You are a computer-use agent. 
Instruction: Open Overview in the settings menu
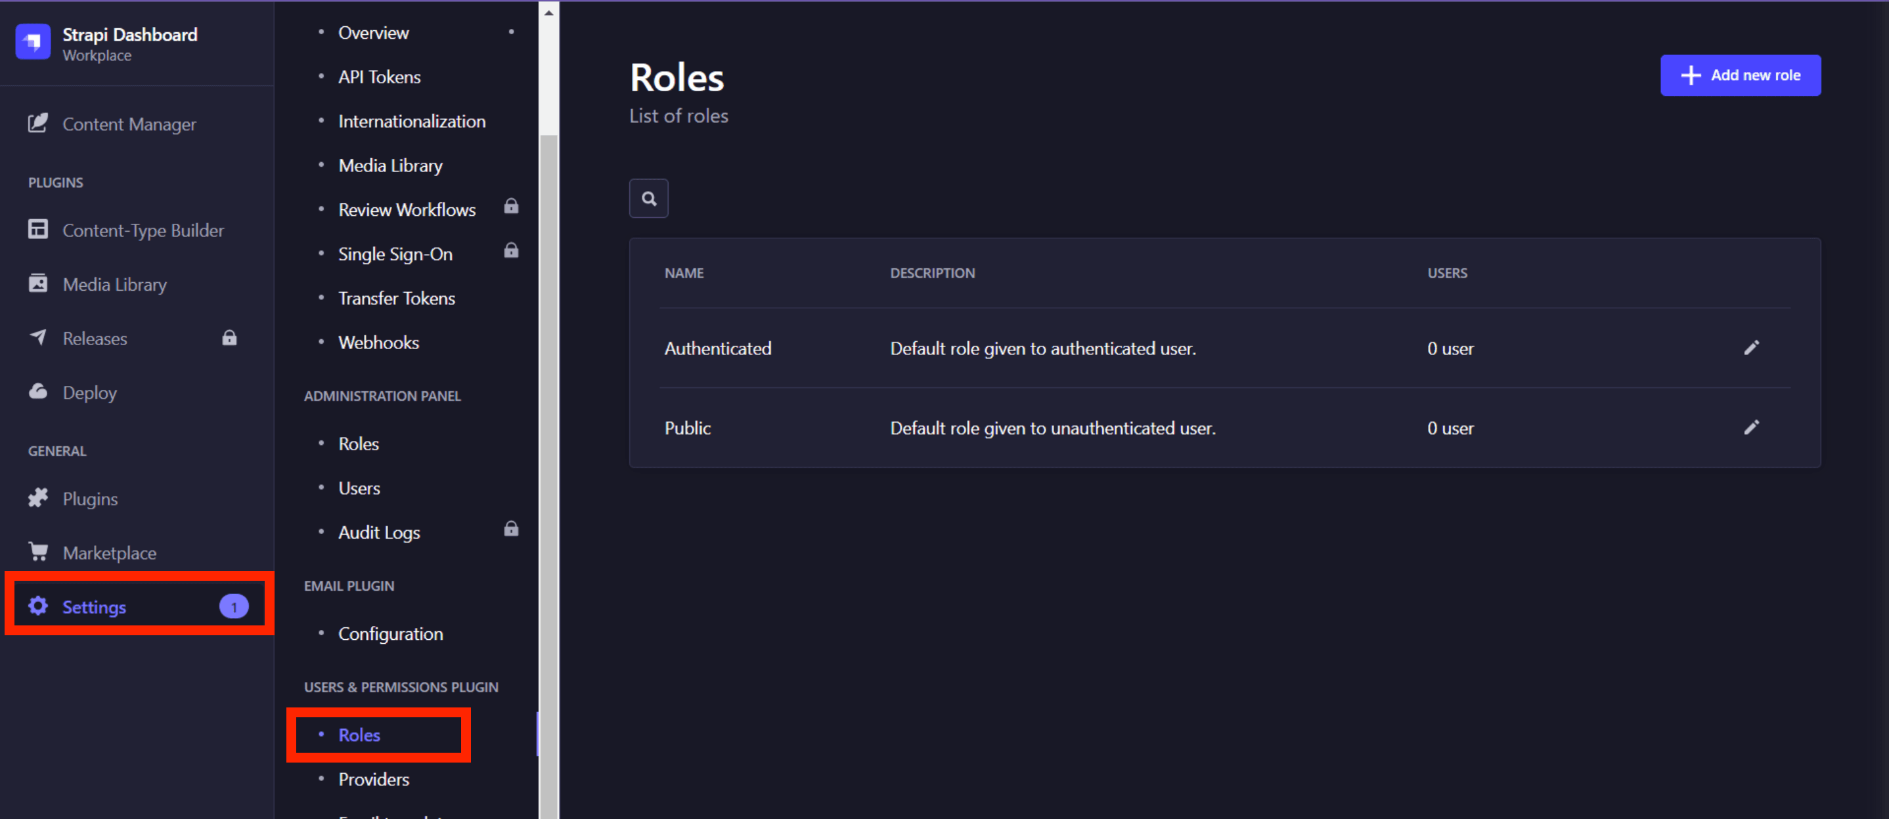point(373,33)
